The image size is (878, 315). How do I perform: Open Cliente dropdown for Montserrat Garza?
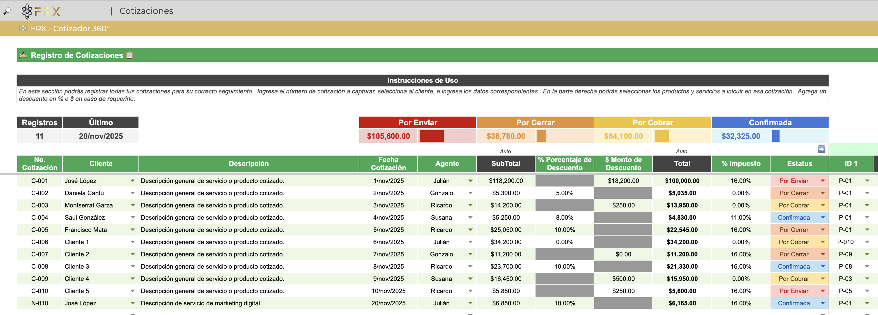pyautogui.click(x=133, y=205)
